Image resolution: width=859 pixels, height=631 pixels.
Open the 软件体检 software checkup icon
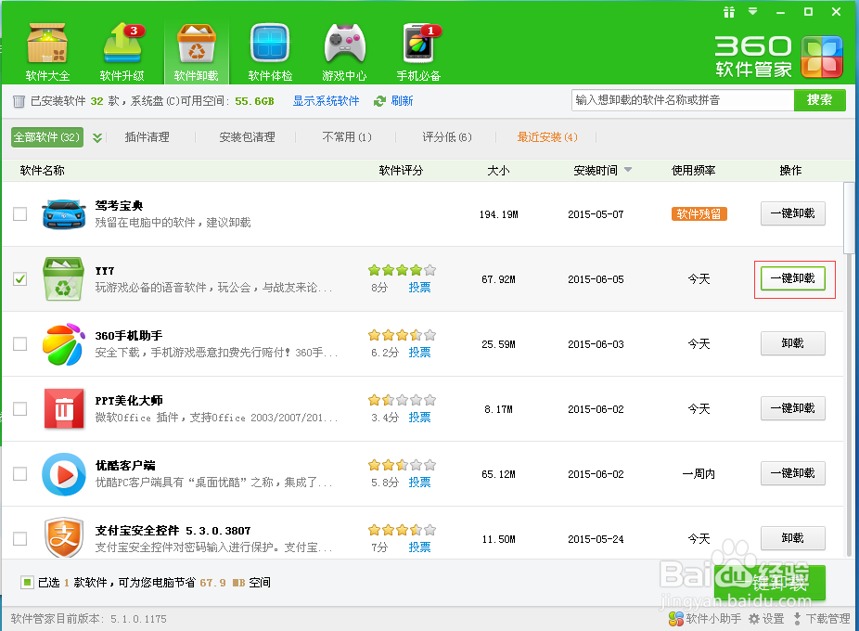[270, 52]
